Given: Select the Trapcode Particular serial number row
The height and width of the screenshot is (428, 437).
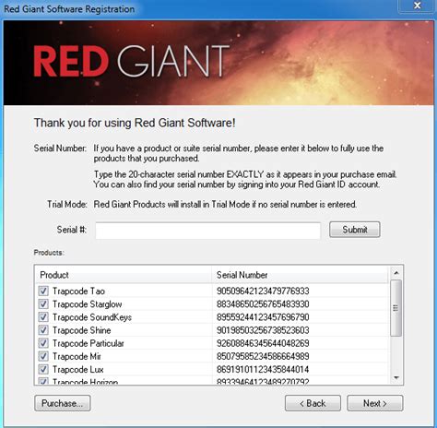Looking at the screenshot, I should 212,343.
